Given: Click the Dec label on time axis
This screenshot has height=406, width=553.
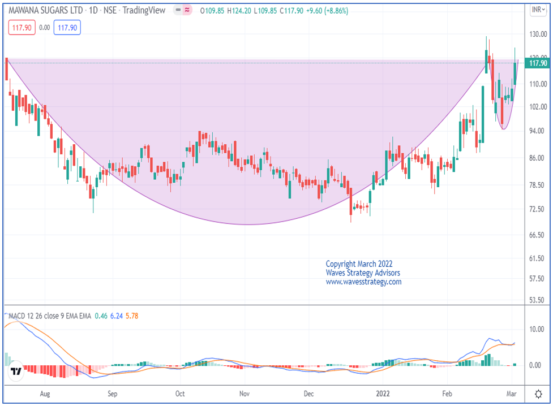Looking at the screenshot, I should (308, 394).
